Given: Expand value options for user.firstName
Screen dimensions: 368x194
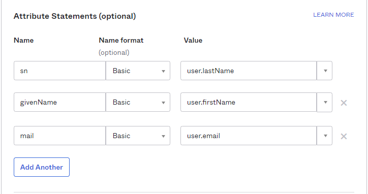Looking at the screenshot, I should (325, 102).
